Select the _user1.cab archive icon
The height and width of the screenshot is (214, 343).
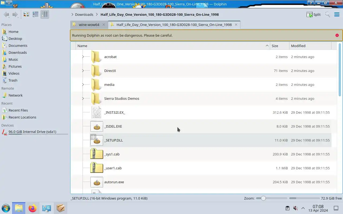96,168
